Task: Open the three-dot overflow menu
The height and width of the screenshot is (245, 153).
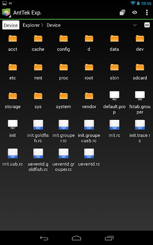Action: click(x=147, y=13)
